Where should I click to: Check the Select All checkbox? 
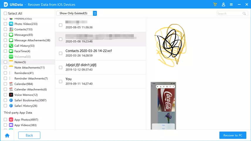pyautogui.click(x=5, y=13)
